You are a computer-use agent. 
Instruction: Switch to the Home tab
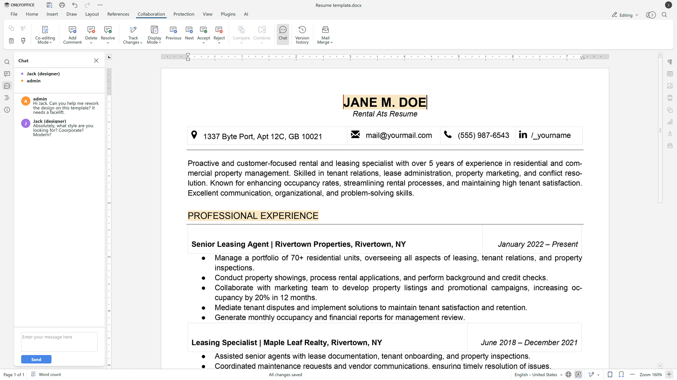pos(32,14)
